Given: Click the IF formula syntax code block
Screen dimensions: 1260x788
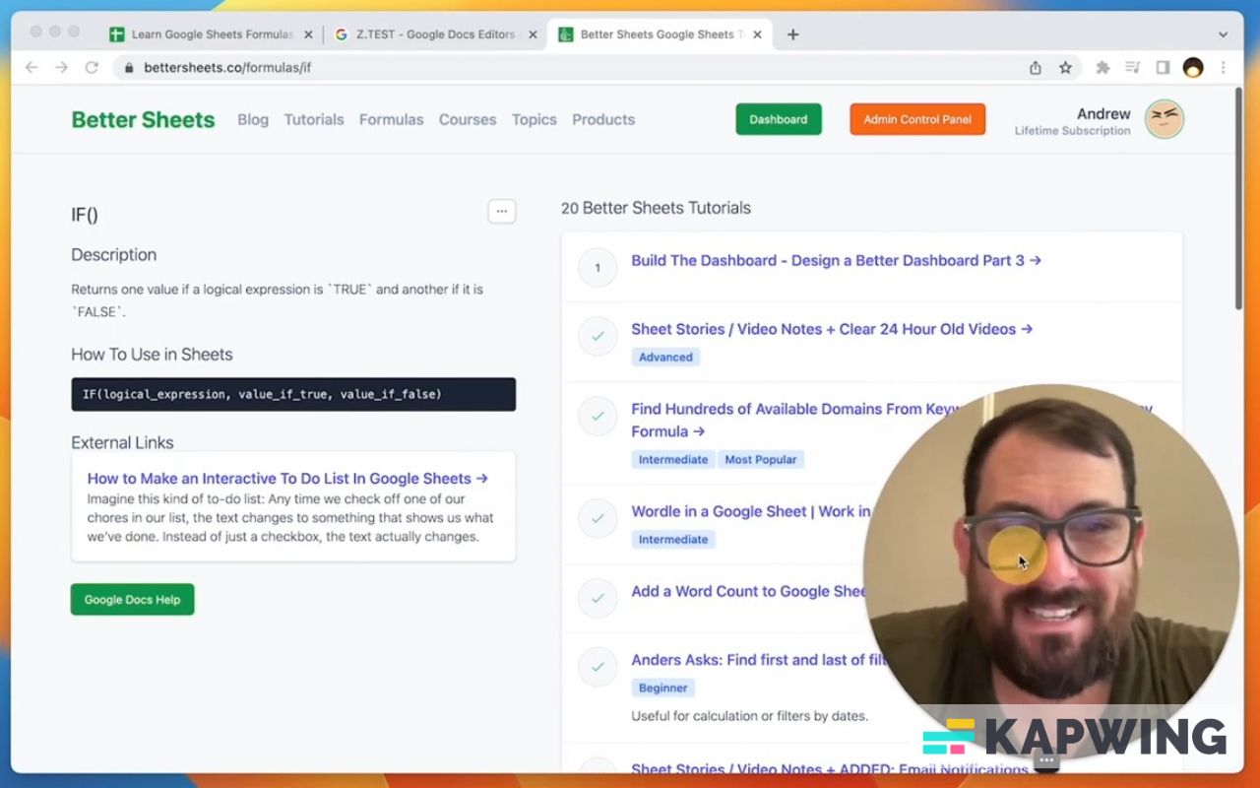Looking at the screenshot, I should tap(293, 394).
